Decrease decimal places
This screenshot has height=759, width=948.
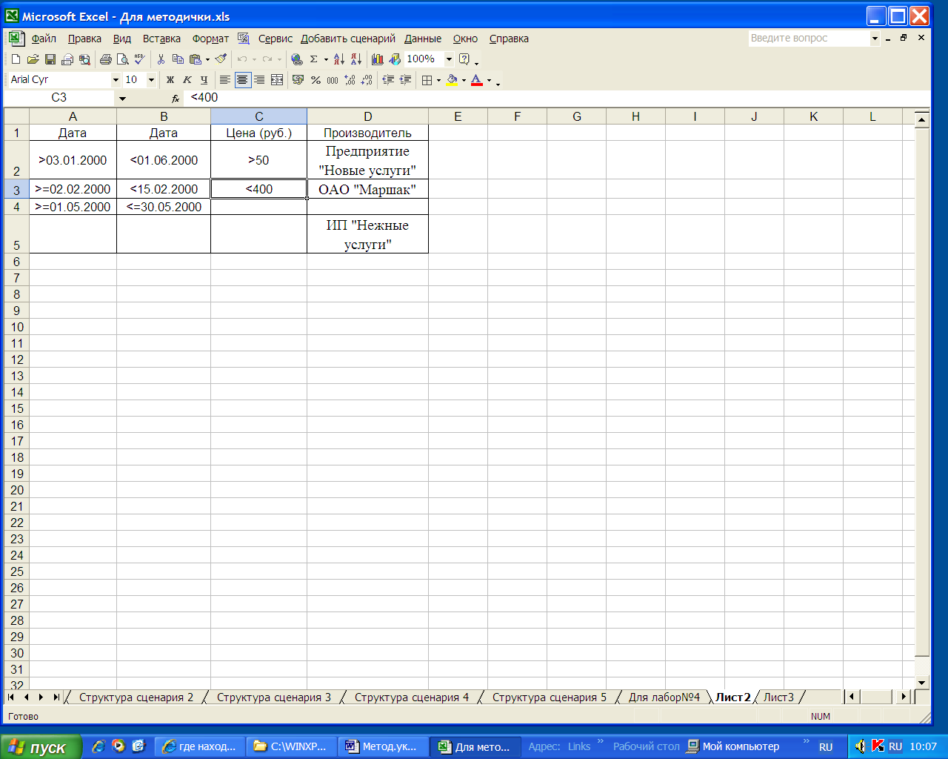[x=367, y=80]
